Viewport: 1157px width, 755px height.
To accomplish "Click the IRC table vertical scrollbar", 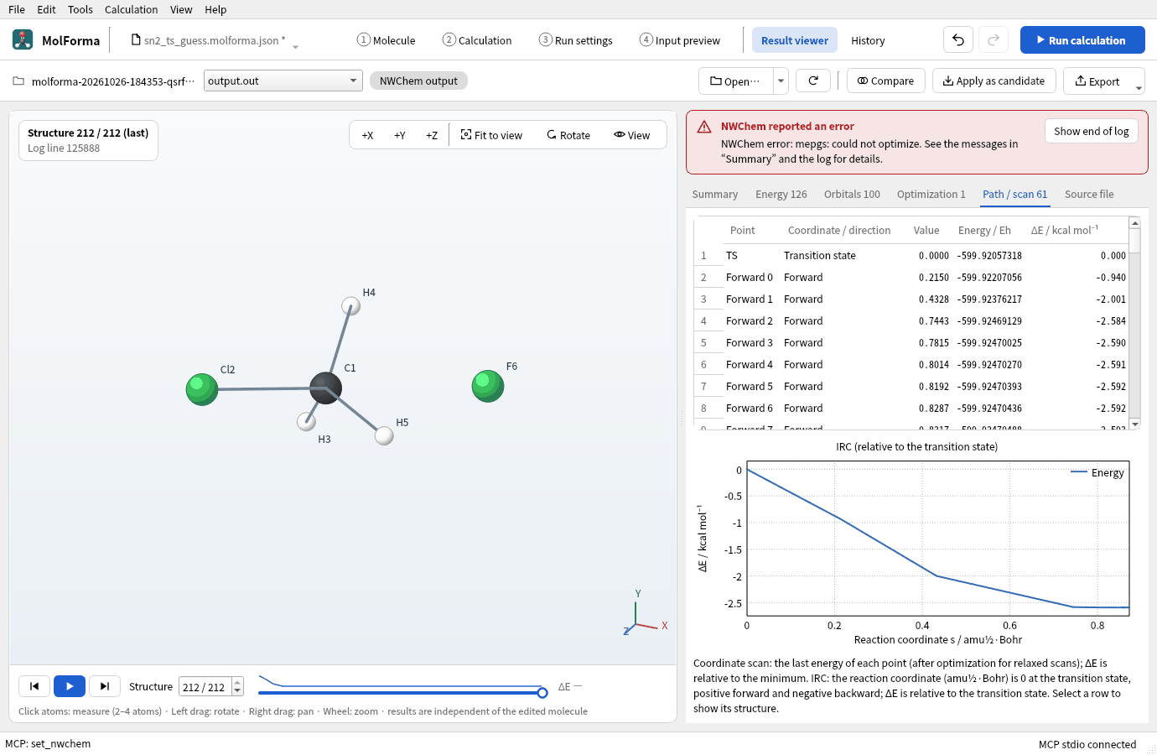I will coord(1135,324).
